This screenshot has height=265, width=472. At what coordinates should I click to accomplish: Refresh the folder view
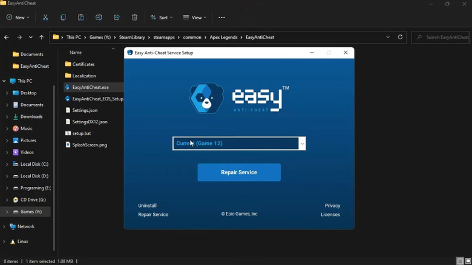(x=400, y=37)
